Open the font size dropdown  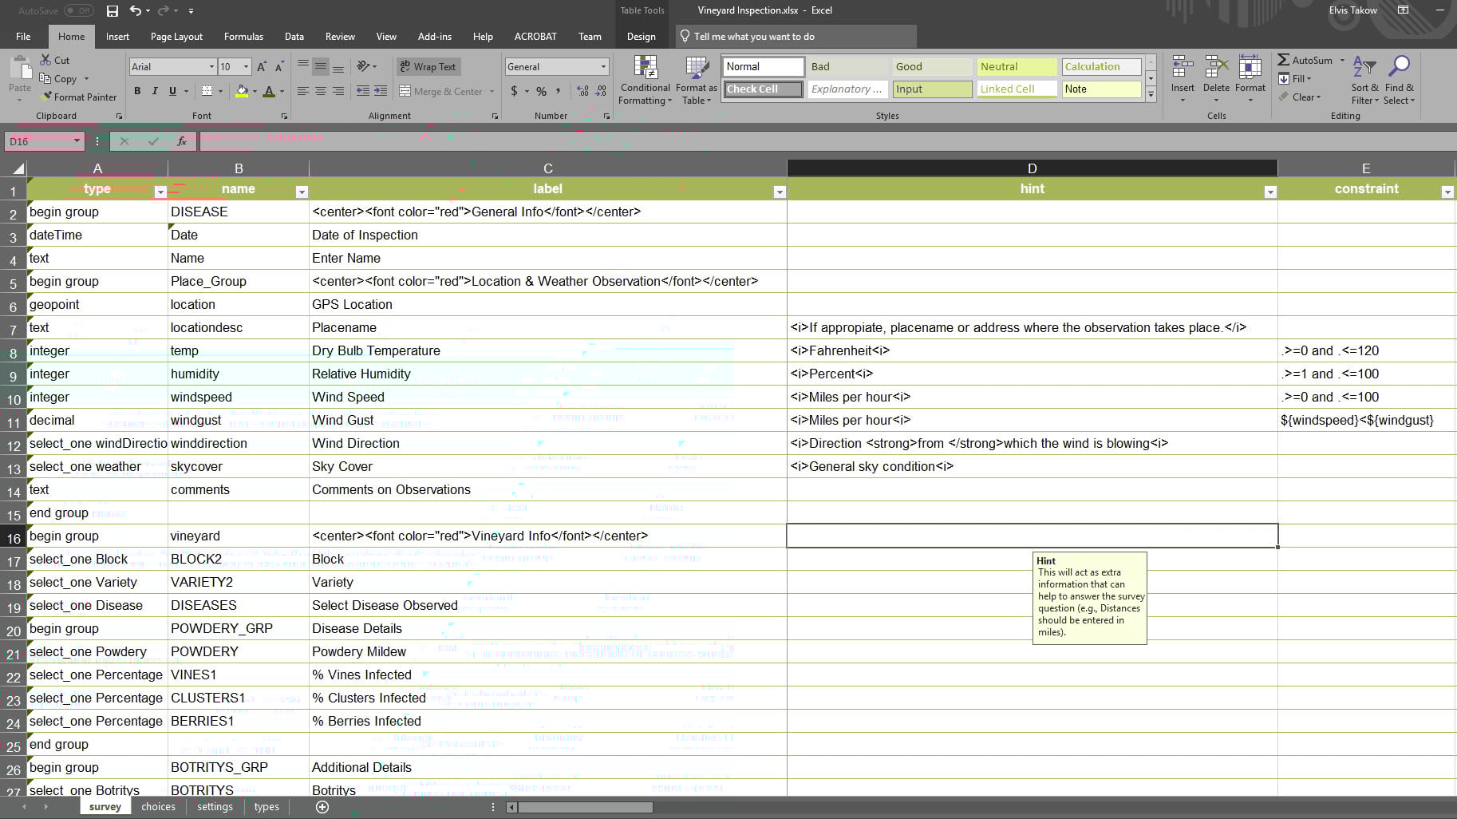tap(247, 67)
